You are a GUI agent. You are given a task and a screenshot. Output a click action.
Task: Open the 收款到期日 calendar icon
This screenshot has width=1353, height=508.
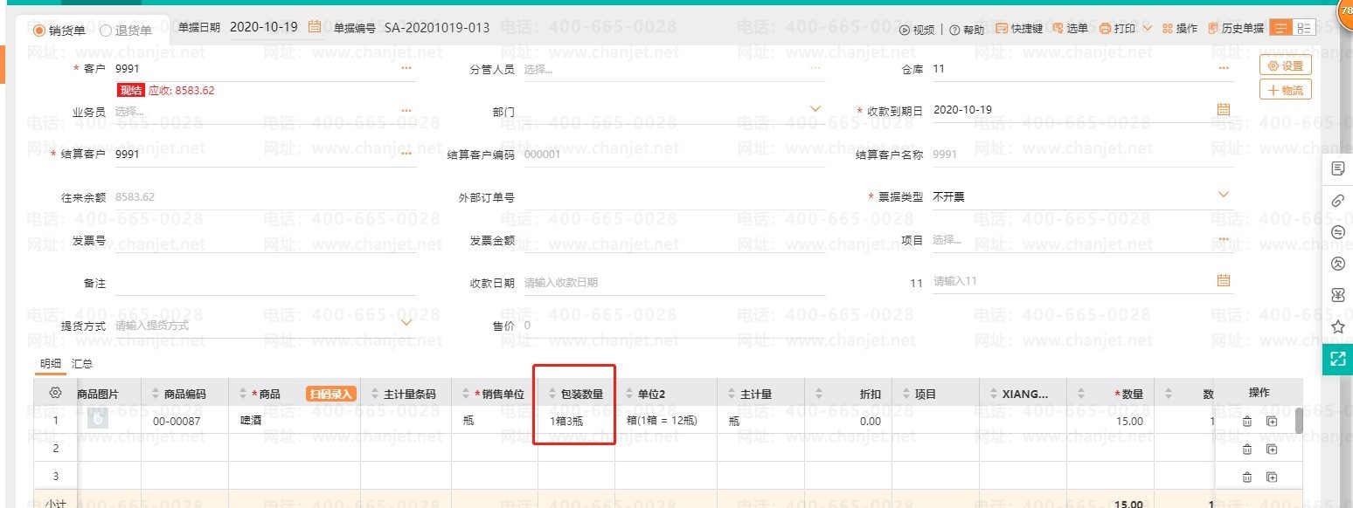pyautogui.click(x=1224, y=110)
